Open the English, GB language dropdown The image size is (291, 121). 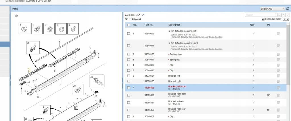click(x=272, y=9)
